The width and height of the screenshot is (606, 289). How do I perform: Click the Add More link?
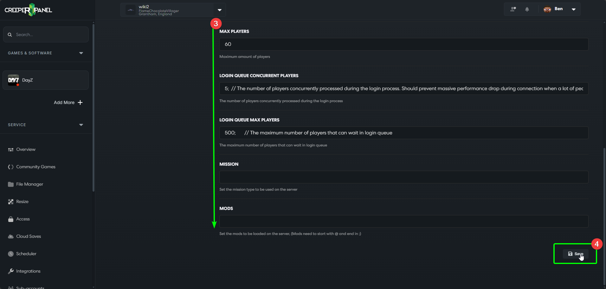tap(64, 102)
